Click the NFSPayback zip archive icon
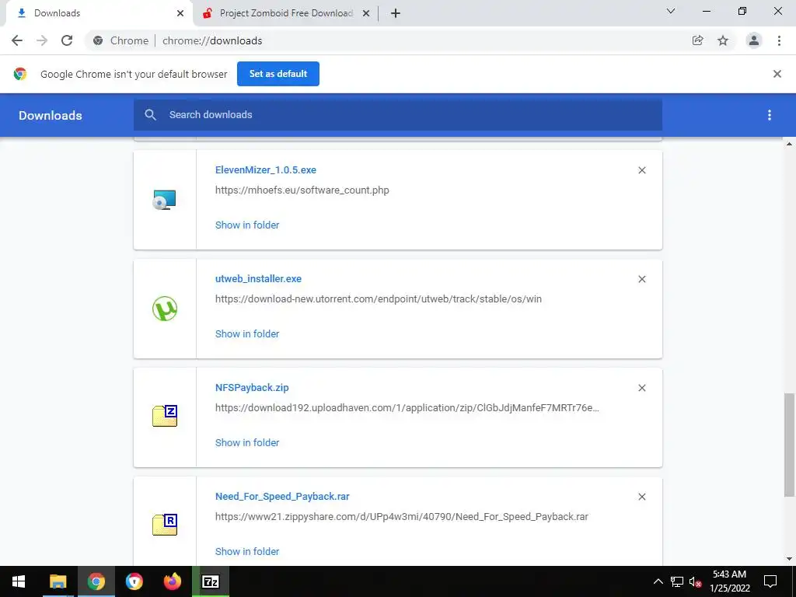796x597 pixels. point(165,416)
